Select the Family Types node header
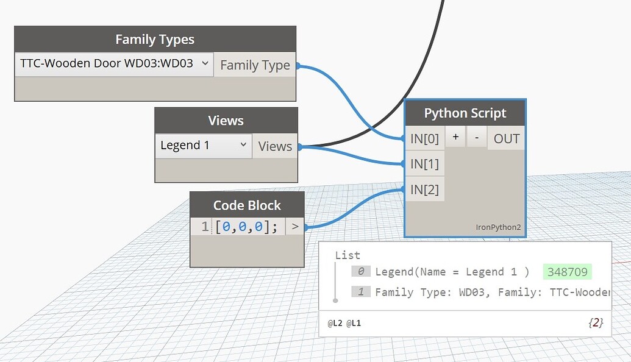 [155, 39]
